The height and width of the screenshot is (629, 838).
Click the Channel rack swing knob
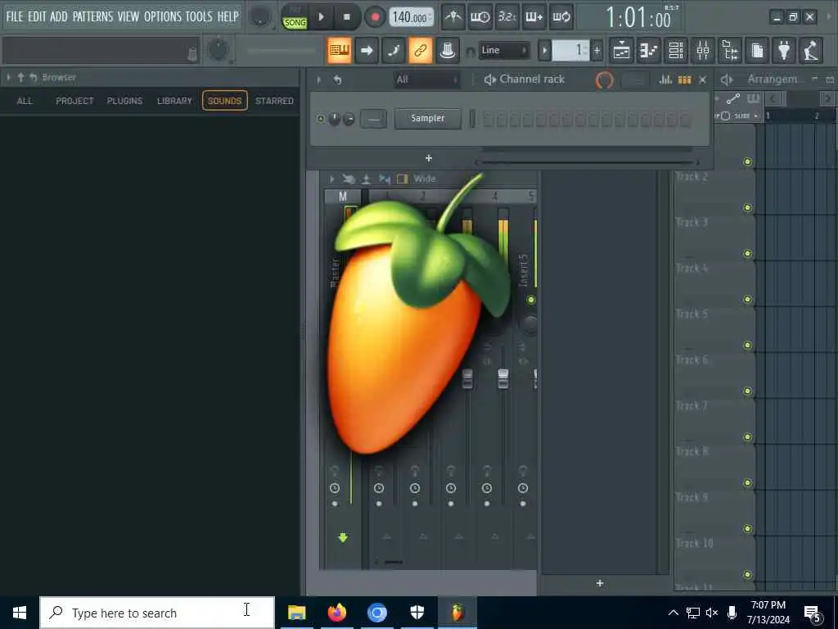point(605,80)
